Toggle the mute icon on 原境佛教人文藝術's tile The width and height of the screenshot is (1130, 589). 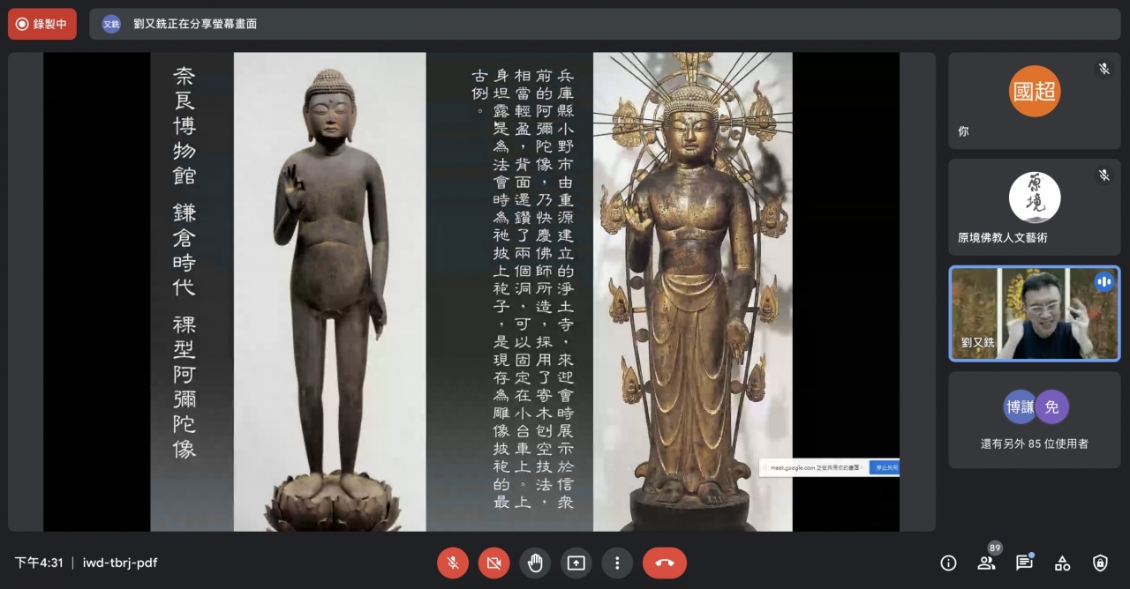1104,175
